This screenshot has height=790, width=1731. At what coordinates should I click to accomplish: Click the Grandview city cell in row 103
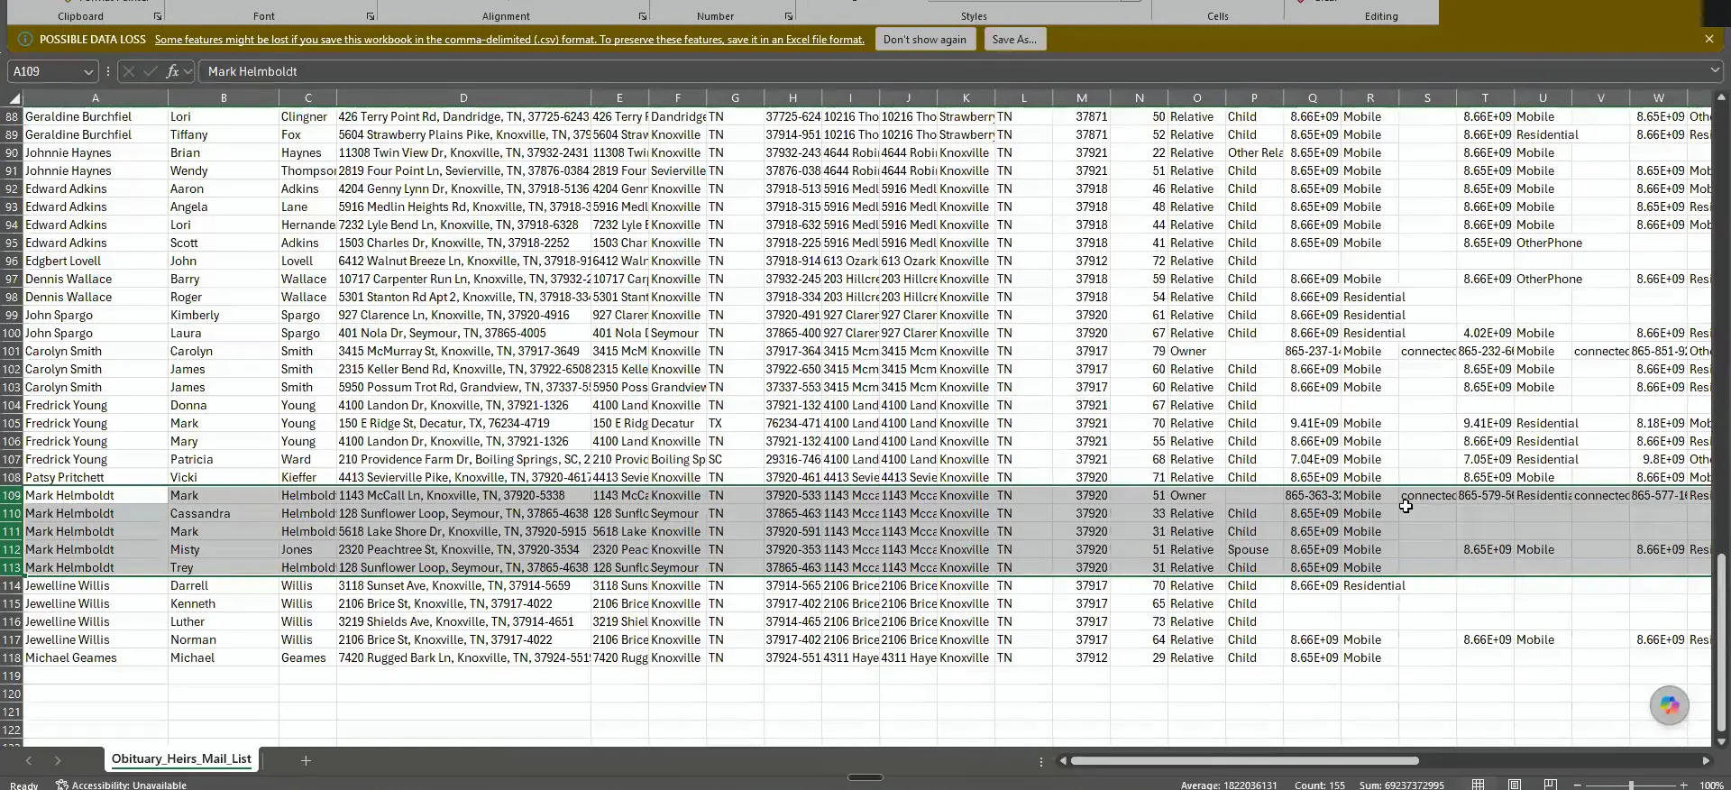[677, 387]
